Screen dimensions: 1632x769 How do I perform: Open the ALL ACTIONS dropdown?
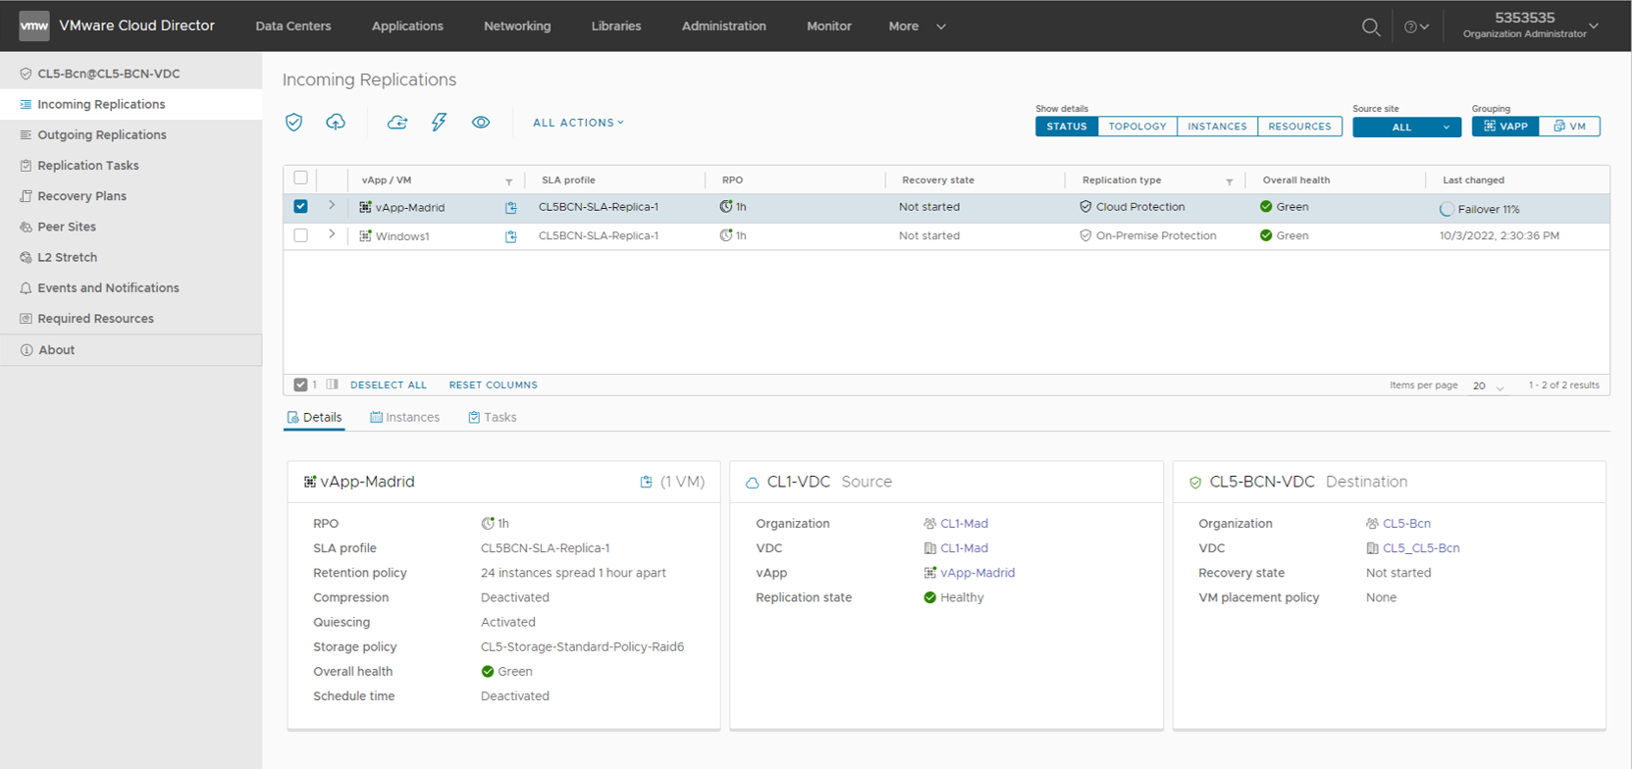click(578, 123)
